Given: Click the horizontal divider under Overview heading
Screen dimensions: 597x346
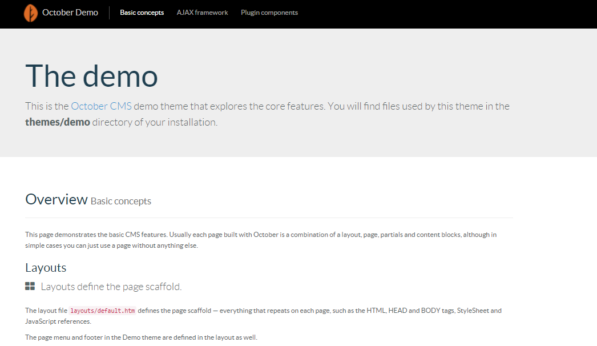Looking at the screenshot, I should point(269,218).
